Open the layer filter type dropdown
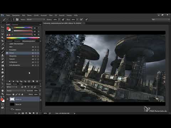 [12, 87]
